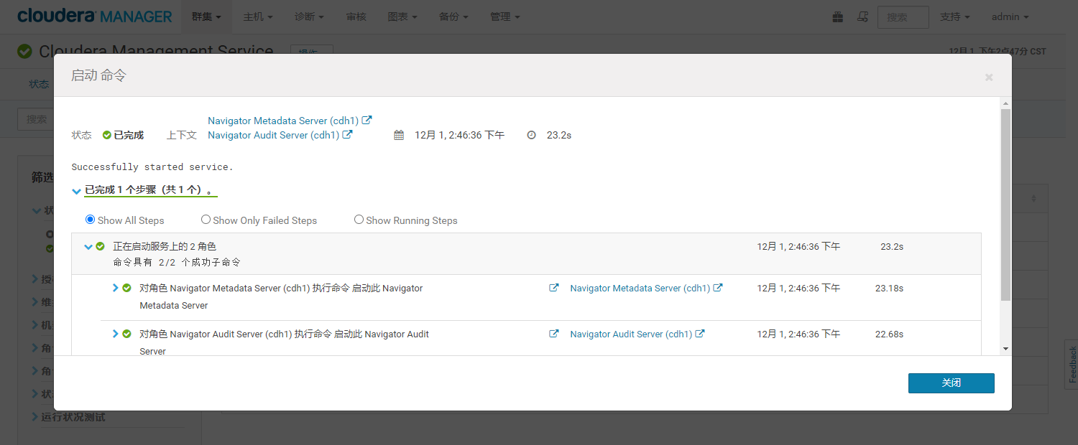Open the external link icon left of the Navigator Metadata Server row link
Viewport: 1078px width, 445px height.
(x=554, y=288)
